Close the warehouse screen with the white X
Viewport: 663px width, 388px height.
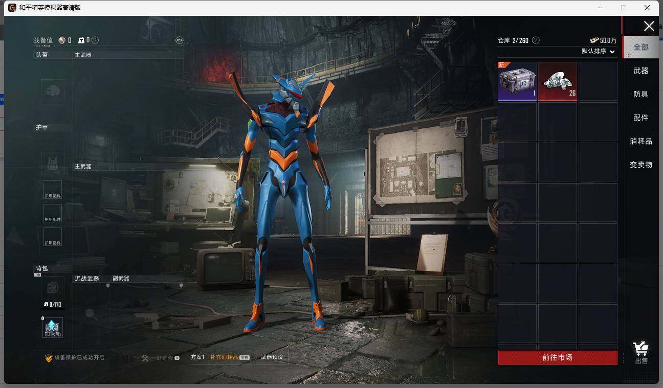[649, 26]
